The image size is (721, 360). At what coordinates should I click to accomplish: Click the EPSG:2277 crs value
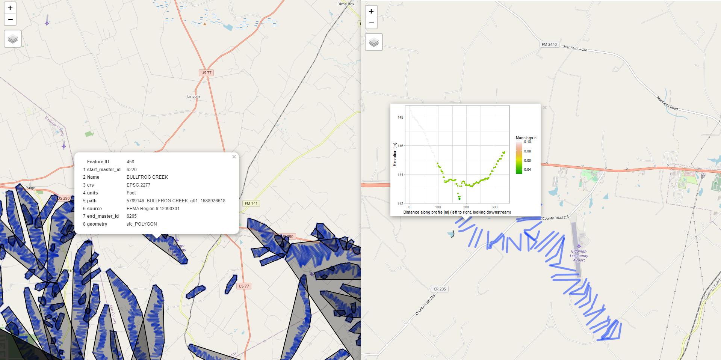138,185
